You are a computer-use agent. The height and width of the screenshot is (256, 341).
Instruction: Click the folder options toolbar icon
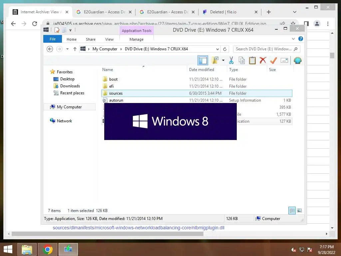(215, 60)
